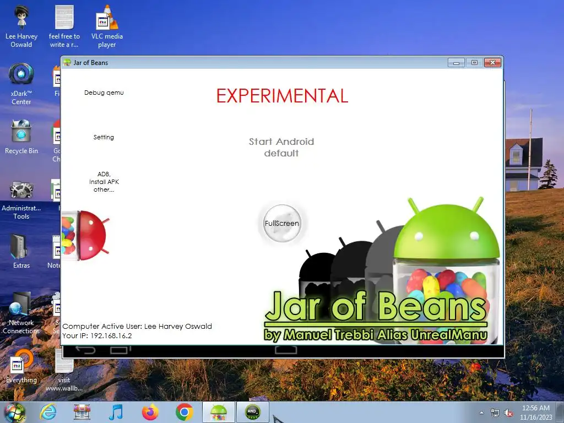Image resolution: width=564 pixels, height=423 pixels.
Task: Open the music note taskbar app
Action: click(116, 412)
